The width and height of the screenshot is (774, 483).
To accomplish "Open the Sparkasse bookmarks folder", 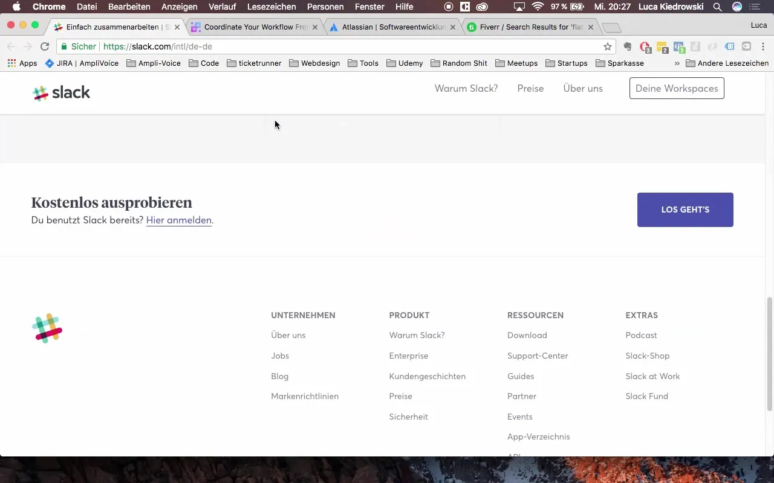I will (620, 63).
